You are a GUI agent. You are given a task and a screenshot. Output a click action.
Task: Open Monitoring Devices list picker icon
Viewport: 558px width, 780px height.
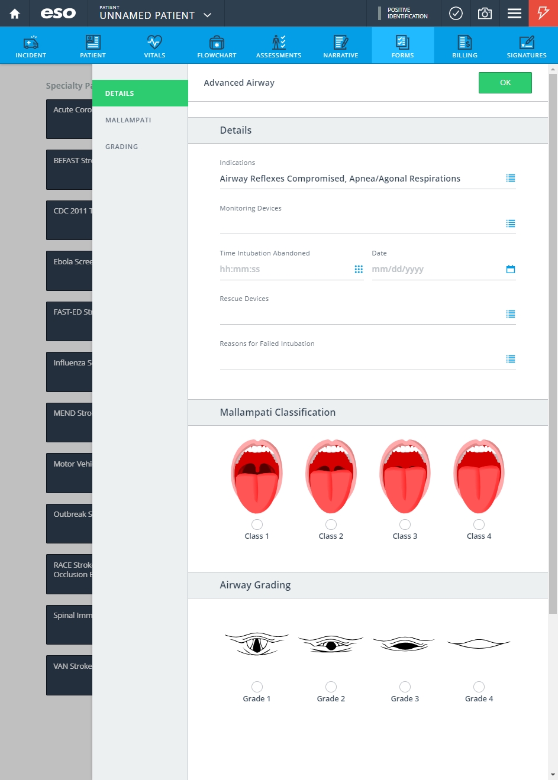coord(511,224)
